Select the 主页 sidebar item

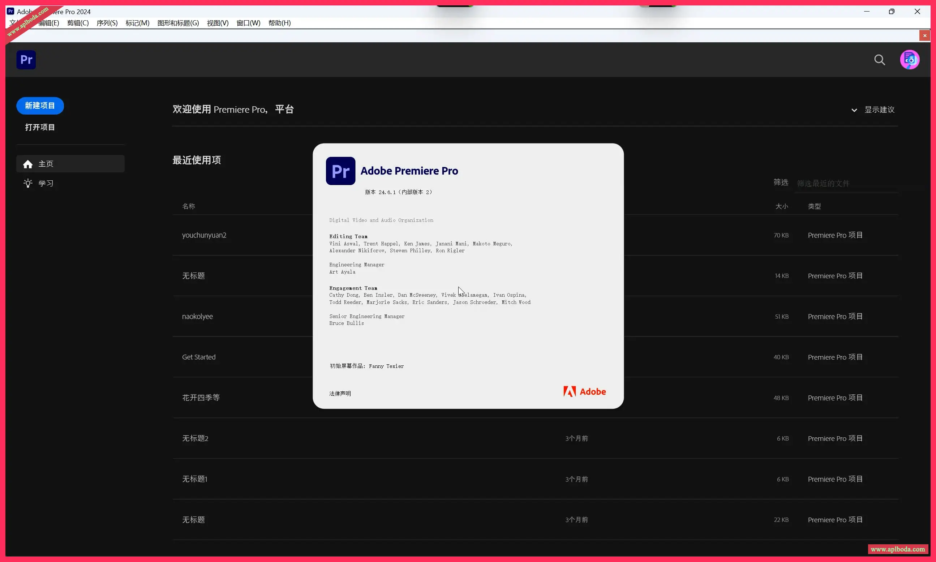(x=70, y=164)
